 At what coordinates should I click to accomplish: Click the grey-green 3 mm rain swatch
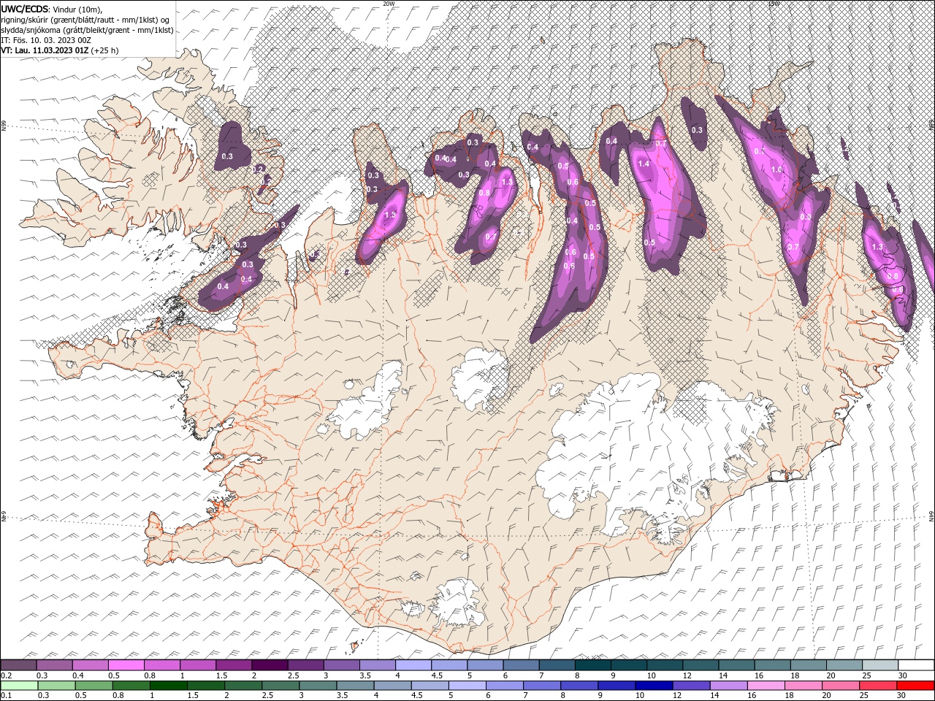[x=318, y=686]
